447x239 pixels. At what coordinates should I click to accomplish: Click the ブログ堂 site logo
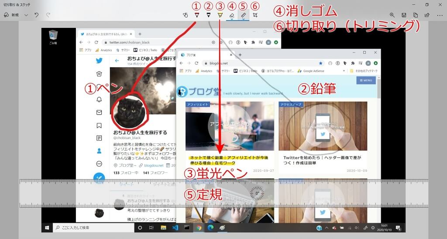tap(199, 92)
